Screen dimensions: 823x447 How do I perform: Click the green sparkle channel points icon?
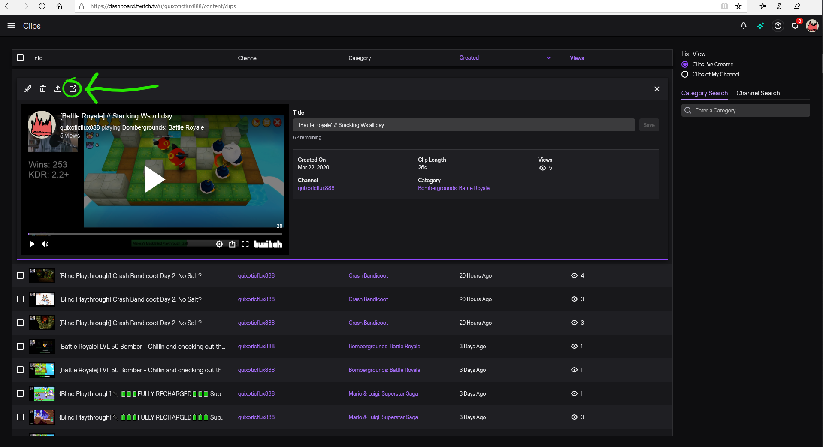point(761,26)
